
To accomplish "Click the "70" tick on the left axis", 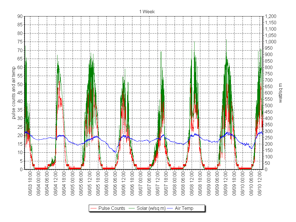I will pos(20,50).
